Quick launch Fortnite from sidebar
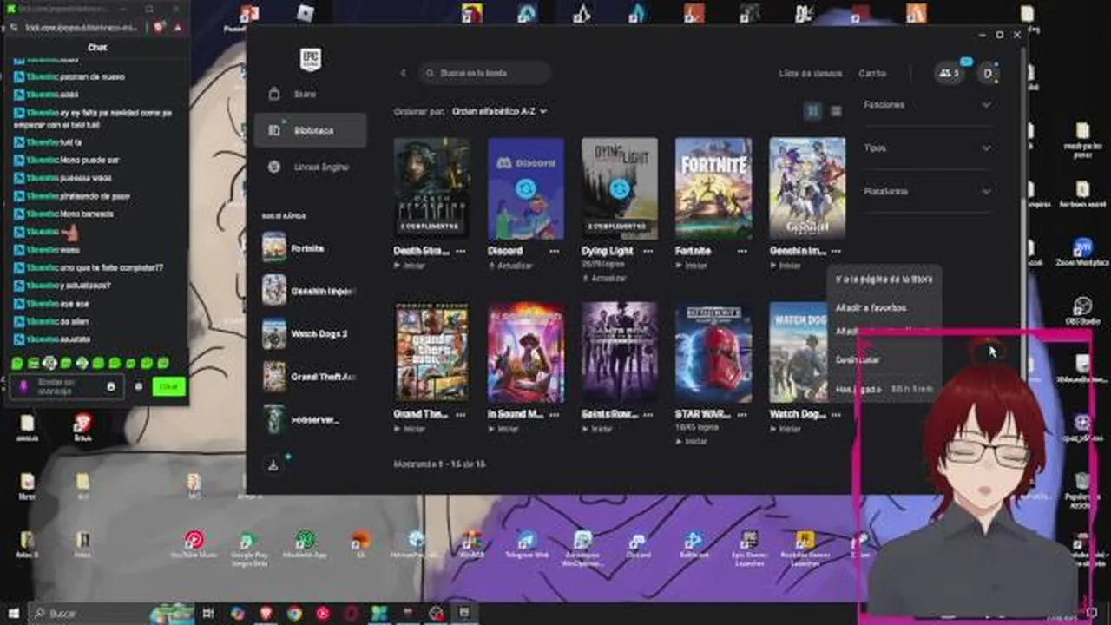1111x625 pixels. [310, 247]
